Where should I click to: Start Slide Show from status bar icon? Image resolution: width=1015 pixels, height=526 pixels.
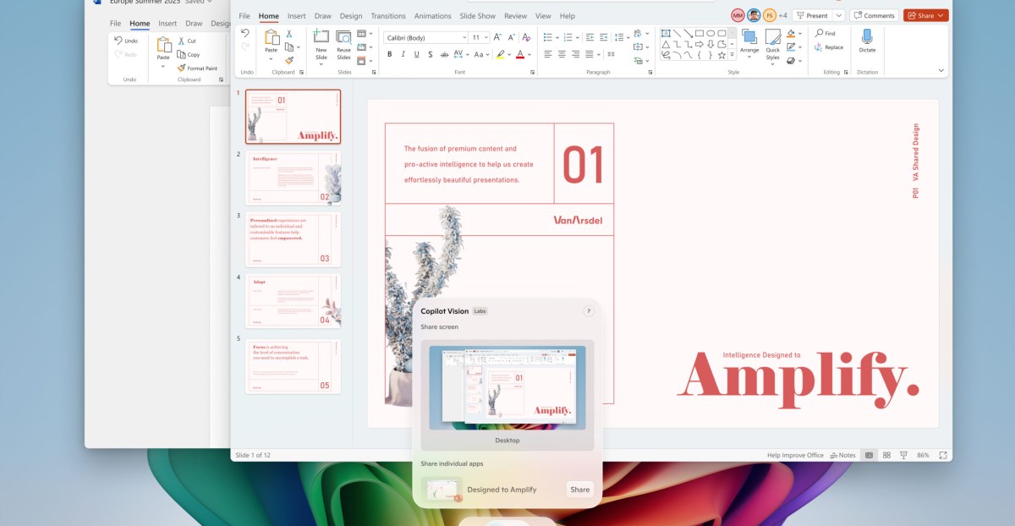(x=903, y=455)
